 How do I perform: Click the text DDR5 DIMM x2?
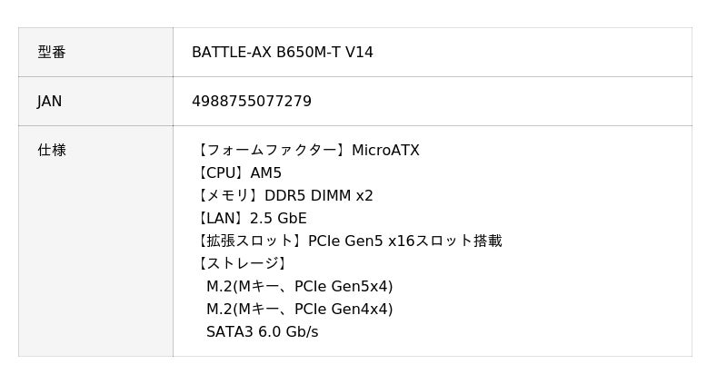319,195
